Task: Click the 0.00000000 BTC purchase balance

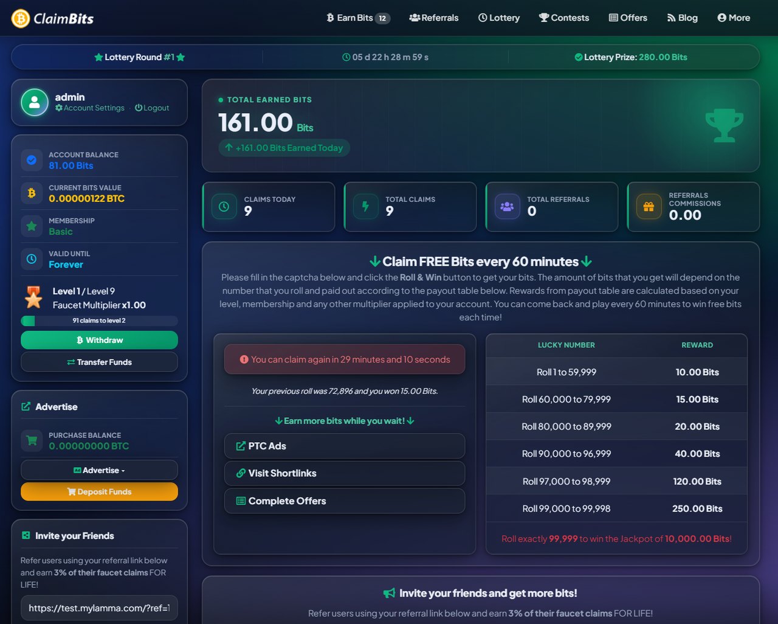Action: point(89,446)
